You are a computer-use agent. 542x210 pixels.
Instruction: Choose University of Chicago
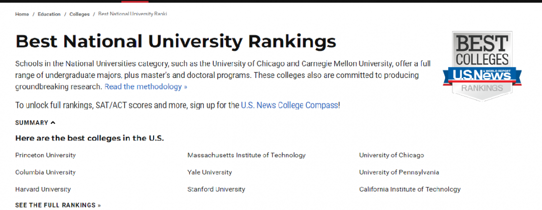pyautogui.click(x=391, y=155)
